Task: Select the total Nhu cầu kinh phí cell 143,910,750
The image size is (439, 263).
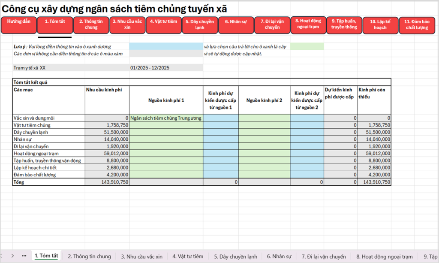Action: click(107, 182)
